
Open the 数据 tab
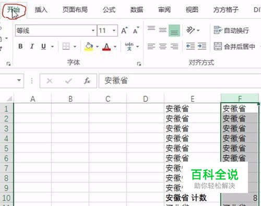click(x=137, y=10)
